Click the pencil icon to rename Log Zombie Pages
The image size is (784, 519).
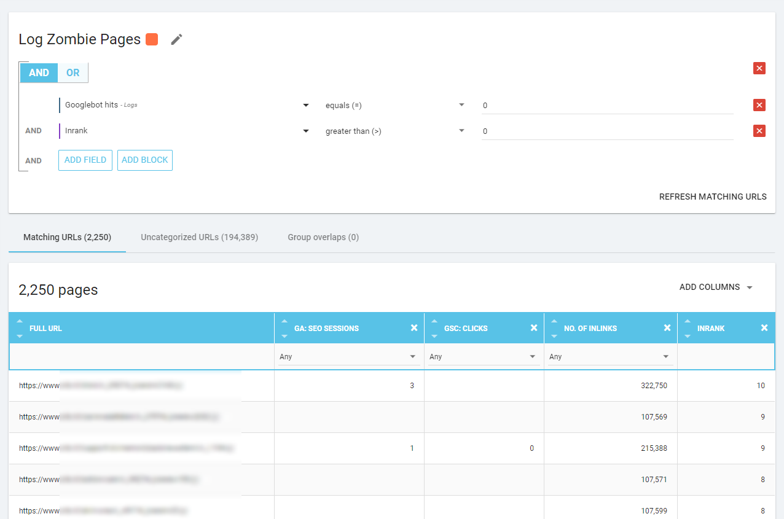tap(176, 39)
